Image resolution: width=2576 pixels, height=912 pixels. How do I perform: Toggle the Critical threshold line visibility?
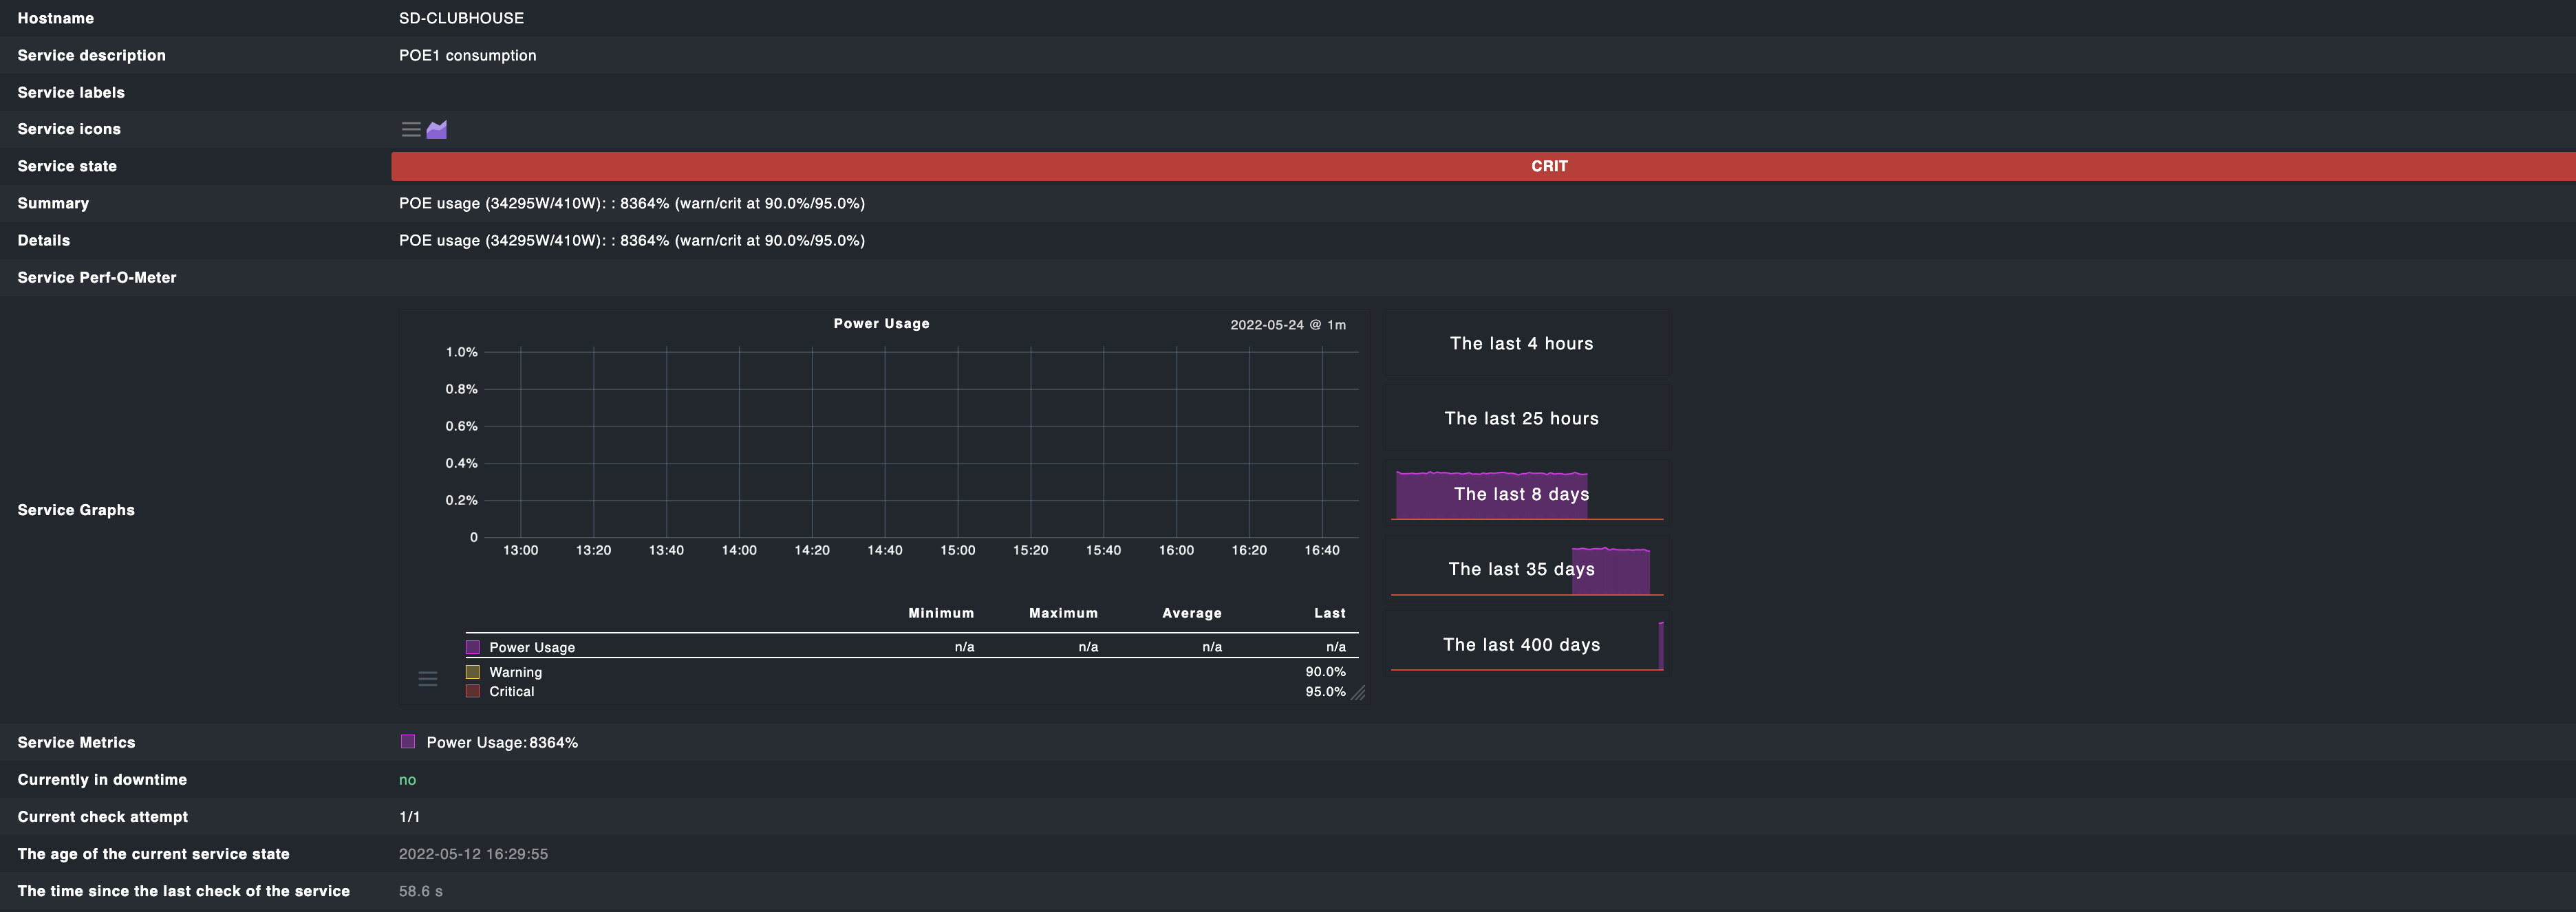(x=472, y=691)
